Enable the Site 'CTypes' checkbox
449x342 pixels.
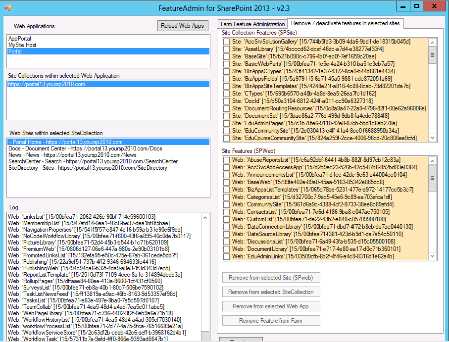(227, 94)
